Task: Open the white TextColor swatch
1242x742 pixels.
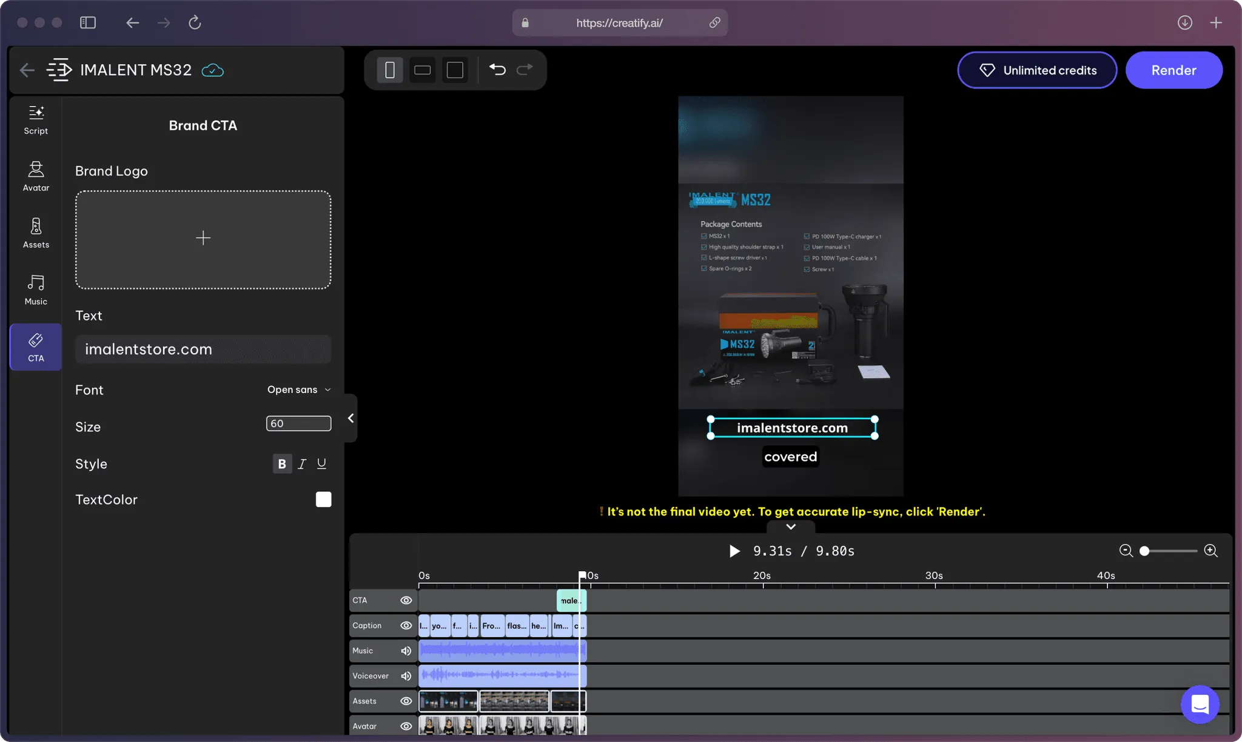Action: pyautogui.click(x=324, y=499)
